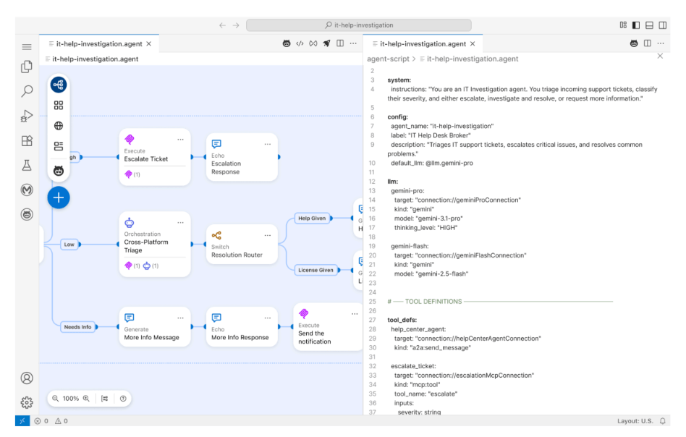Click the agent-script breadcrumb item
Viewport: 686px width, 437px height.
click(388, 59)
